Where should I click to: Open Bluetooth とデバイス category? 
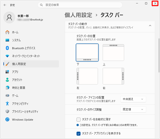point(31,48)
